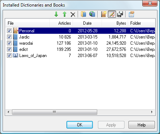Click the Laws_of_Japan open book icon

click(x=15, y=55)
